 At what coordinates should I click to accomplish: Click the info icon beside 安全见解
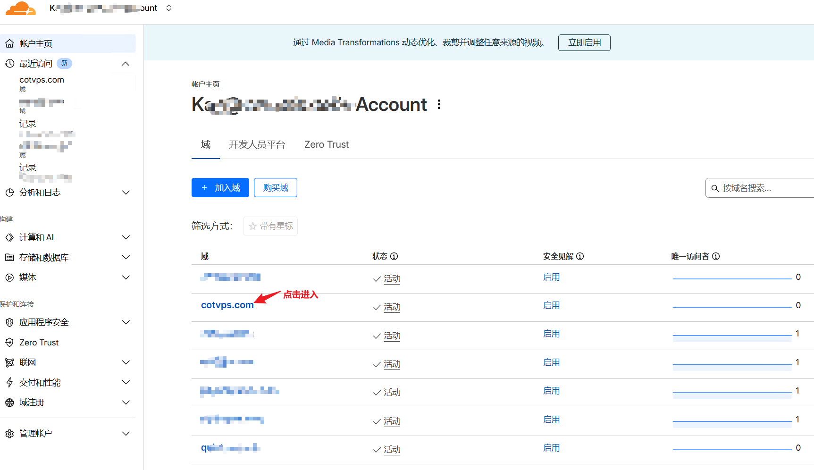coord(580,256)
